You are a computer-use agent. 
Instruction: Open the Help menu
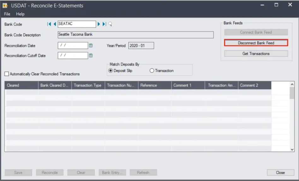(20, 14)
